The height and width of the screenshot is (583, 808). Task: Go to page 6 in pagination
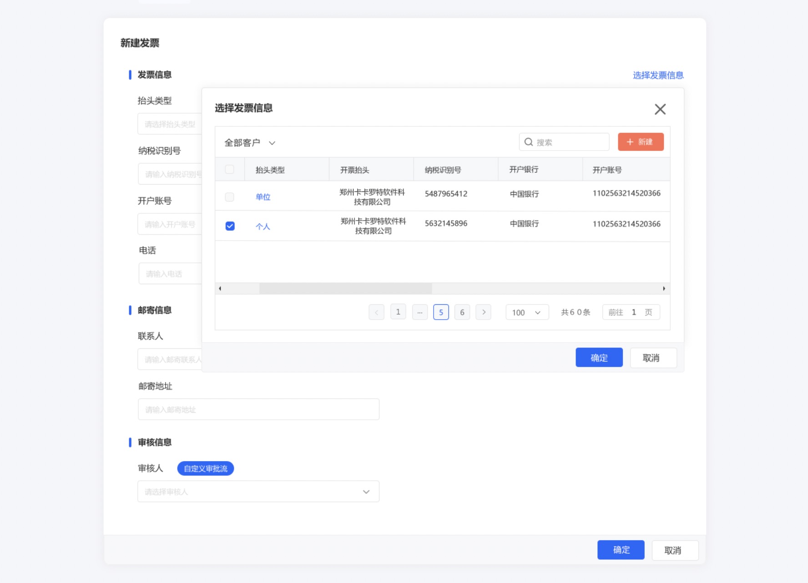462,312
